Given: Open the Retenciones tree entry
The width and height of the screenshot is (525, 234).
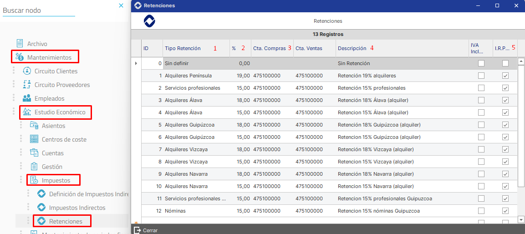Looking at the screenshot, I should tap(65, 221).
